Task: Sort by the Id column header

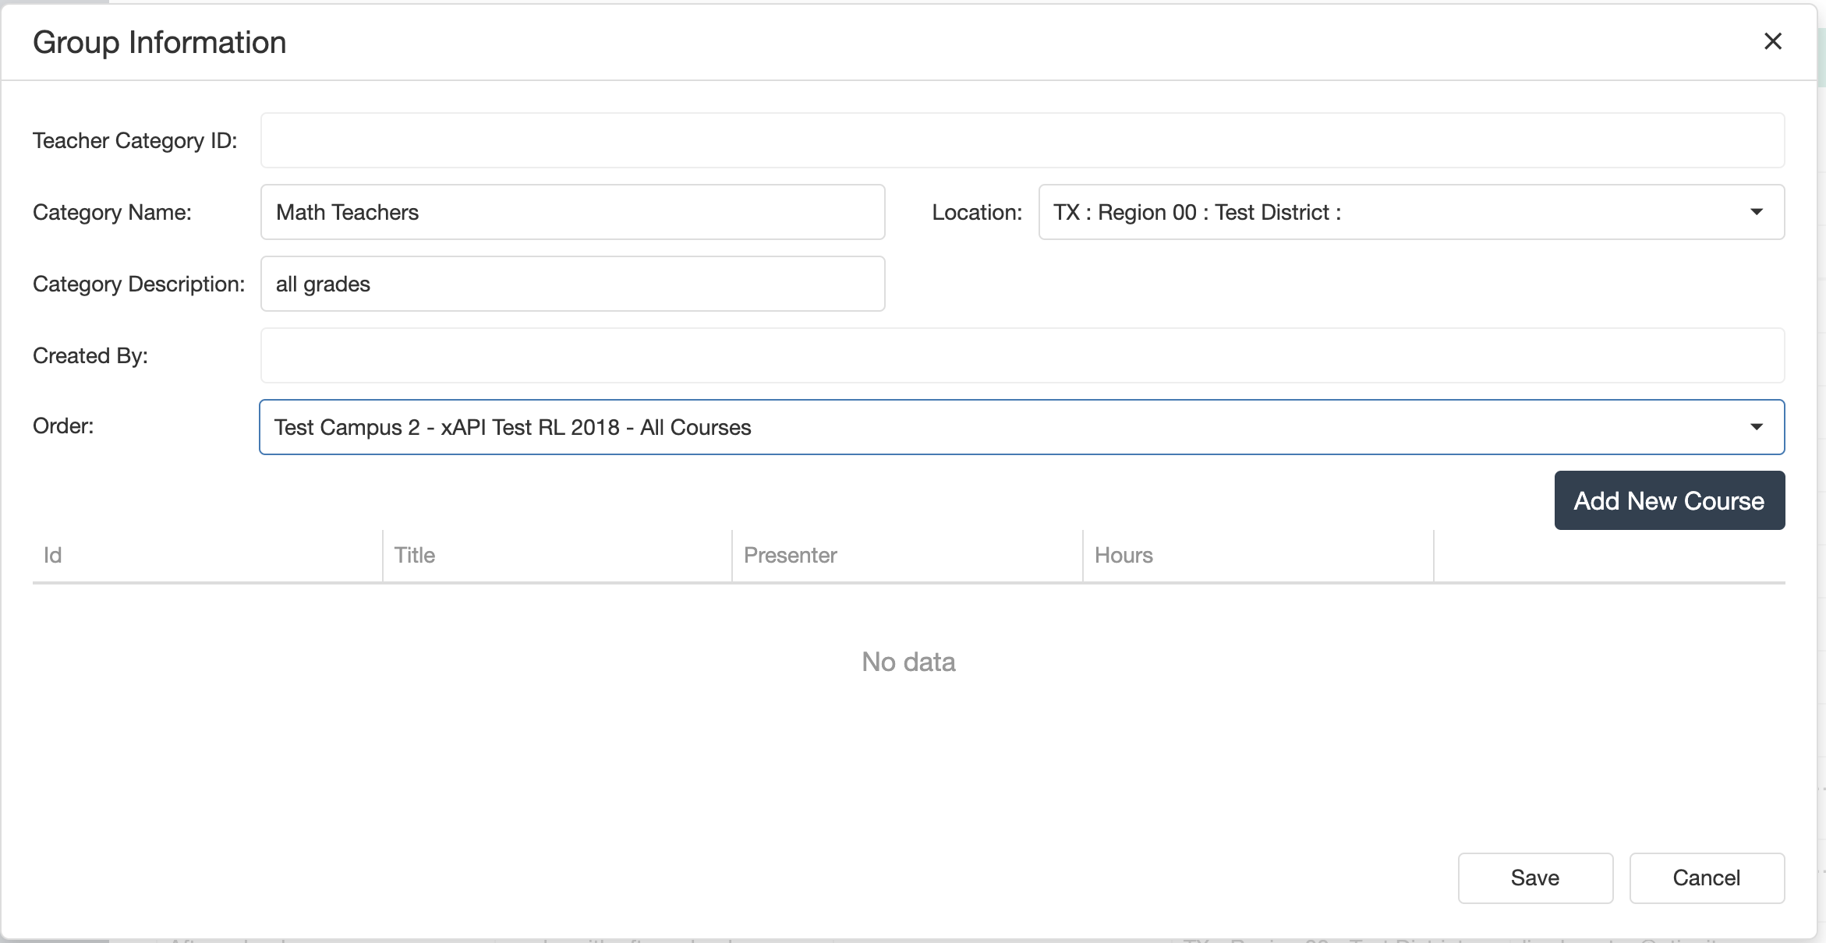Action: pyautogui.click(x=53, y=556)
